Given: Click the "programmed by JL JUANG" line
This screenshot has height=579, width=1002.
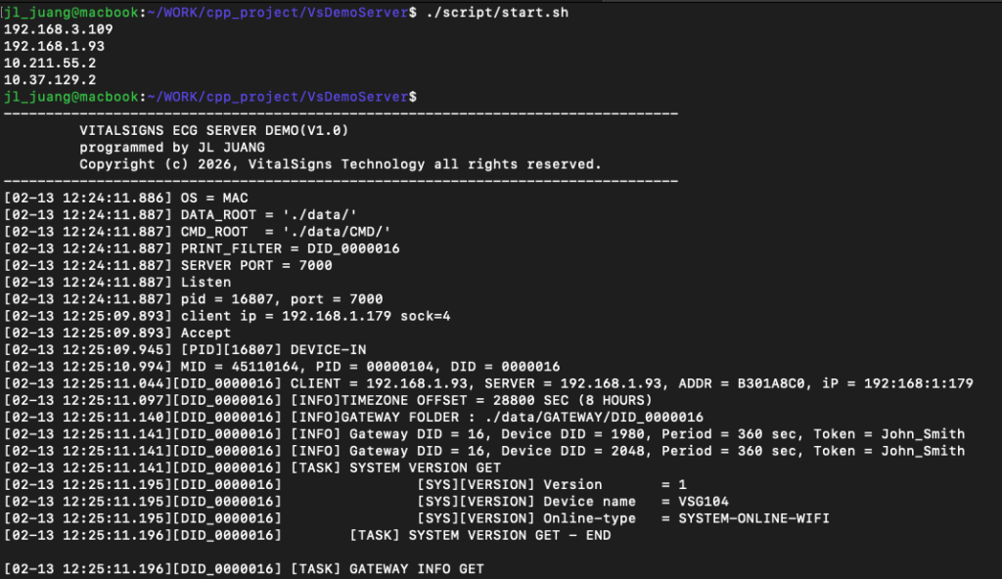Looking at the screenshot, I should click(x=172, y=147).
